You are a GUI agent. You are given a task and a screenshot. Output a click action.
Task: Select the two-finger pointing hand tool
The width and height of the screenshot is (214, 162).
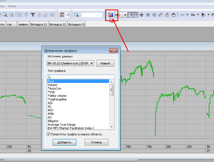[x=167, y=15]
